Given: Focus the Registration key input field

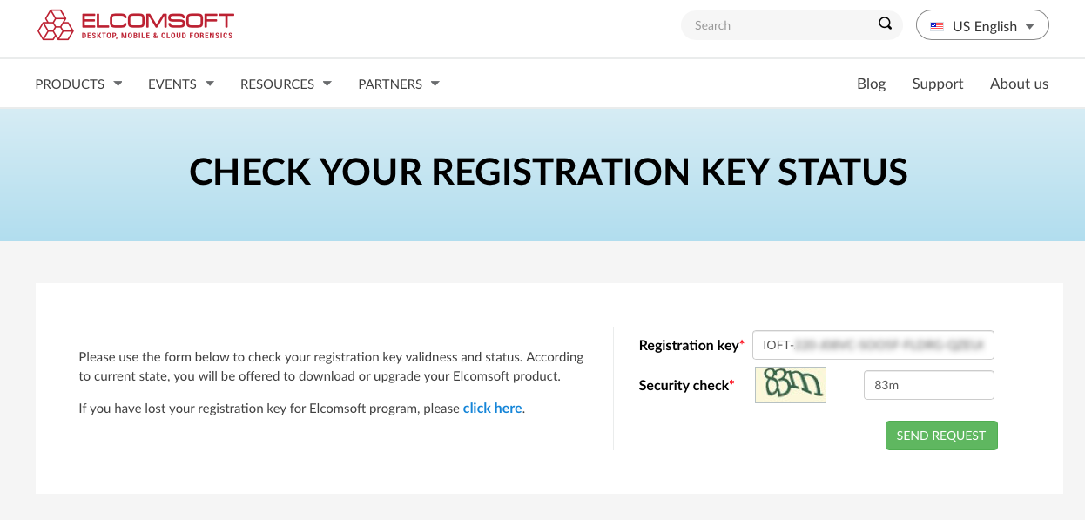Looking at the screenshot, I should click(x=873, y=345).
